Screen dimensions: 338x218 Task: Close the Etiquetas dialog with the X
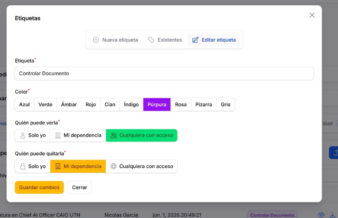312,15
